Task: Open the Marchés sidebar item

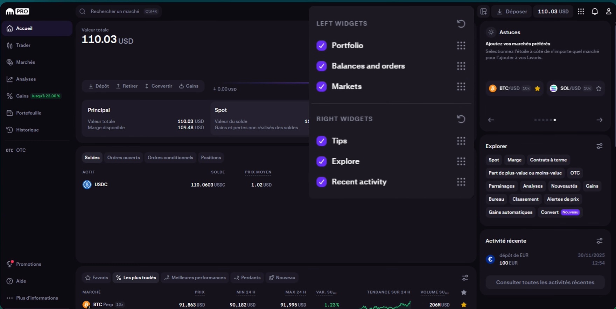Action: [x=37, y=62]
